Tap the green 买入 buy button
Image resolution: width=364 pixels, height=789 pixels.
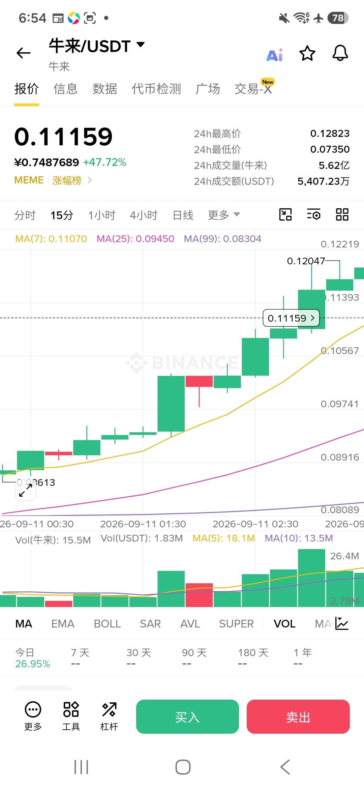tap(187, 717)
